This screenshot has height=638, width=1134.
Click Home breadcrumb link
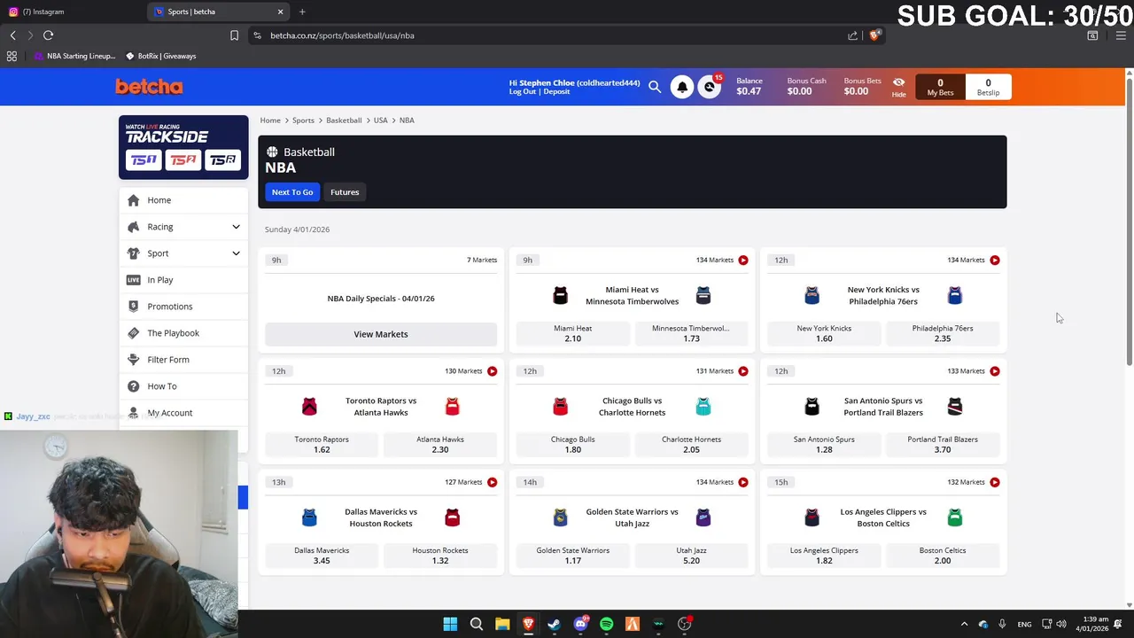pos(270,121)
